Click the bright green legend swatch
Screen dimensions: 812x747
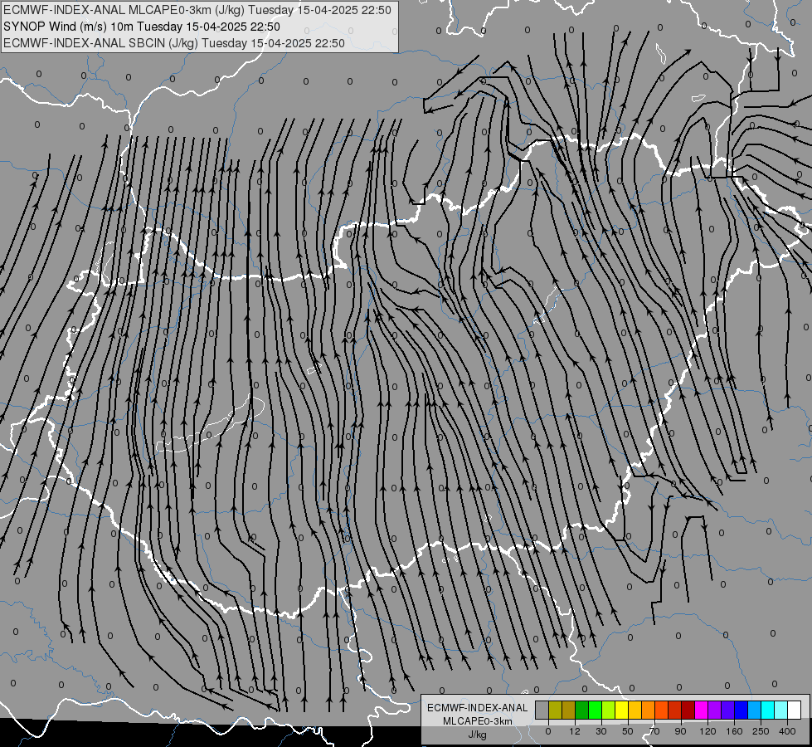pos(596,710)
